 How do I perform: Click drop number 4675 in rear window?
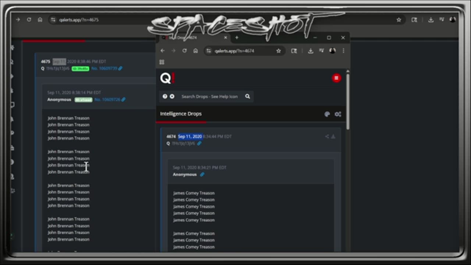coord(46,61)
